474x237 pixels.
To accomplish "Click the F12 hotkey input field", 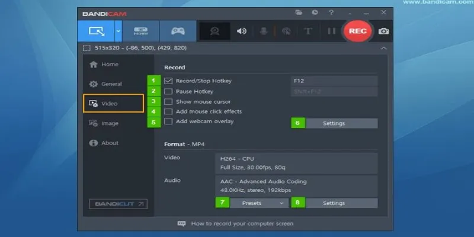I will coord(334,81).
